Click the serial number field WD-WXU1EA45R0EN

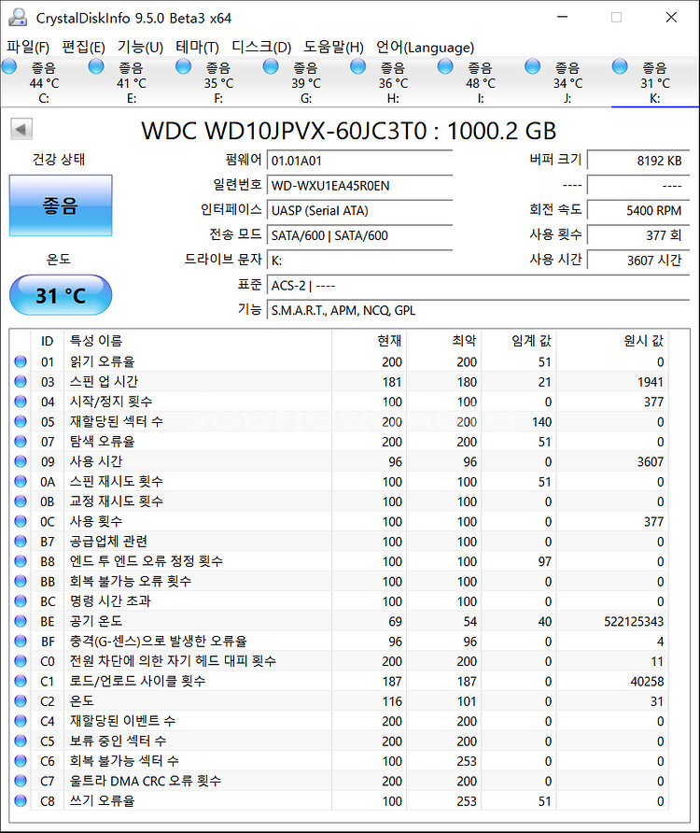click(359, 186)
